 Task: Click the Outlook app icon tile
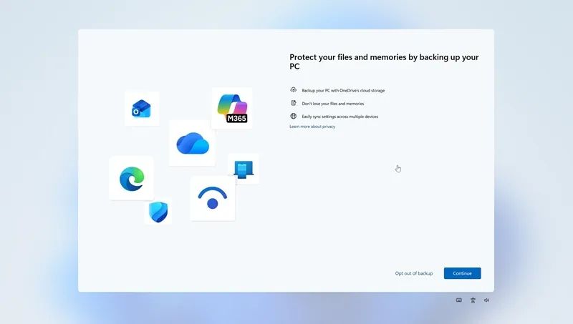[142, 109]
